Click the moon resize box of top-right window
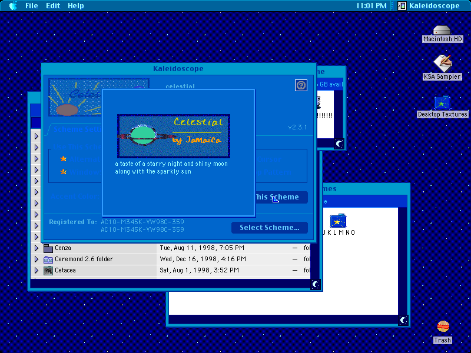 [339, 144]
